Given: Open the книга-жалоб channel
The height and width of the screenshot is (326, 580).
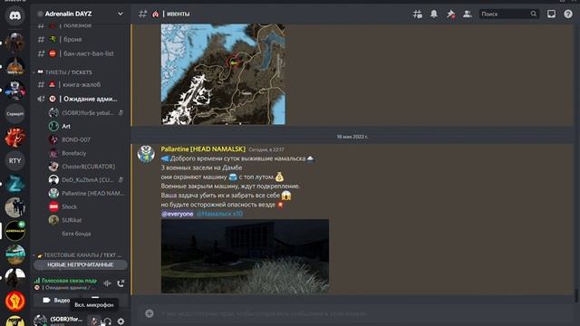Looking at the screenshot, I should click(x=81, y=84).
